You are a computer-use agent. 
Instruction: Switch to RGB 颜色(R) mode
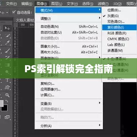tap(119, 33)
